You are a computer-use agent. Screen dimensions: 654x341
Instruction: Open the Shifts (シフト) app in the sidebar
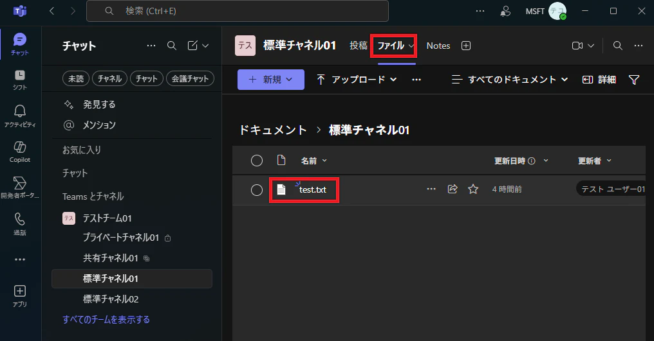[x=19, y=80]
